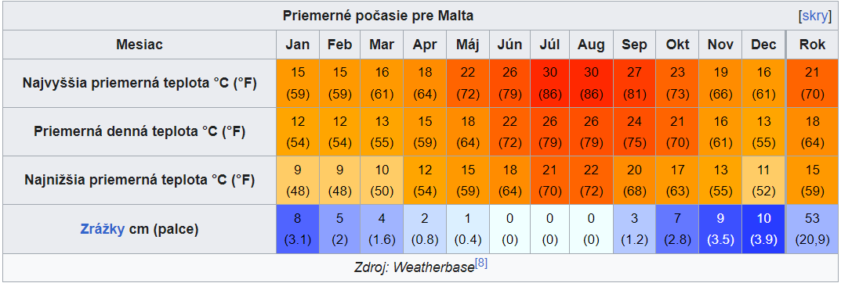Viewport: 841px width, 283px height.
Task: Follow the reference [8] footnote link
Action: (x=481, y=264)
